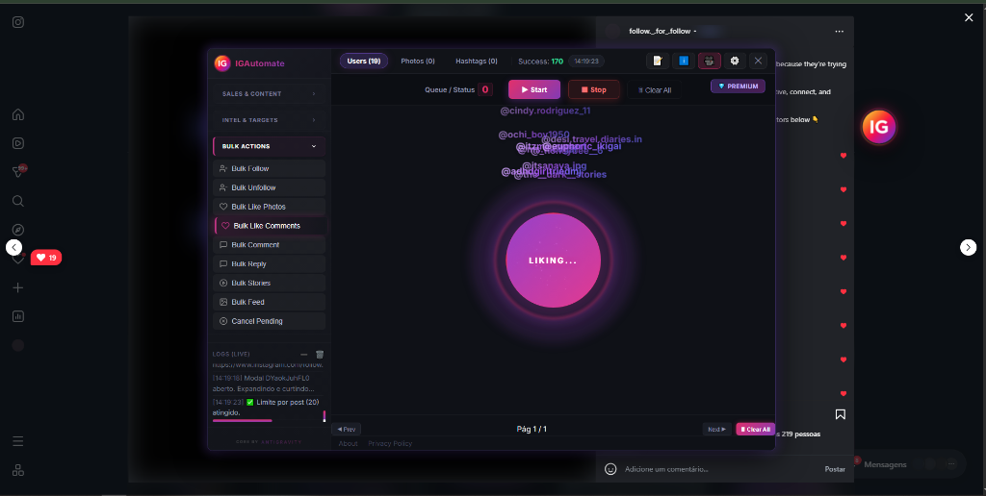Image resolution: width=986 pixels, height=496 pixels.
Task: Click Clear All beside the Stop button
Action: point(655,89)
